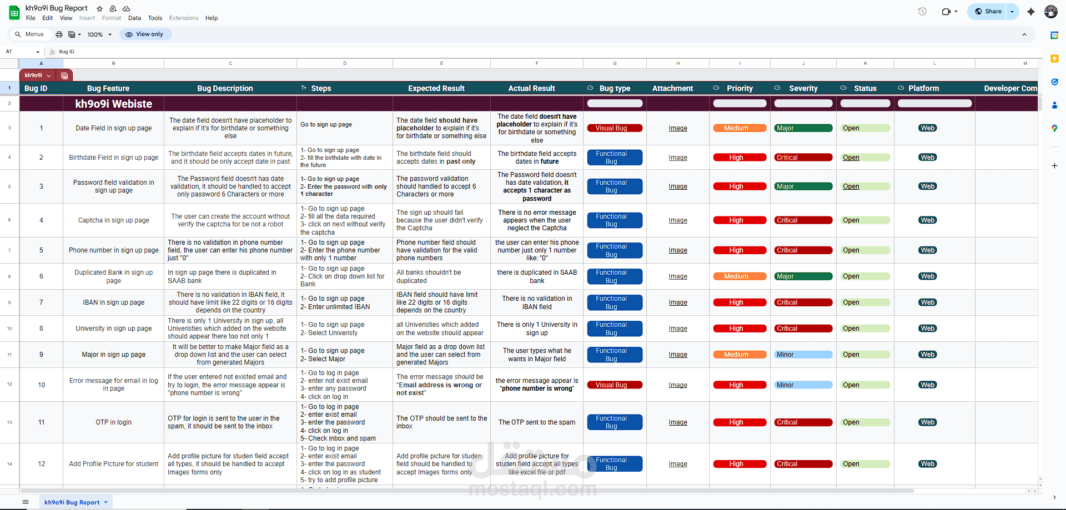
Task: Click the dropdown chip icon beside Bug type header
Action: click(x=590, y=88)
